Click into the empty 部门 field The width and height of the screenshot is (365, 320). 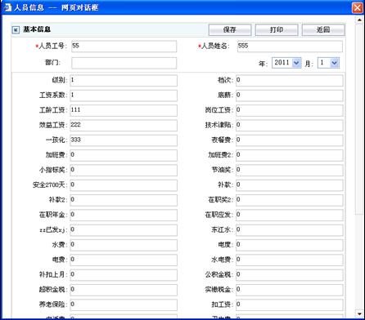[124, 63]
